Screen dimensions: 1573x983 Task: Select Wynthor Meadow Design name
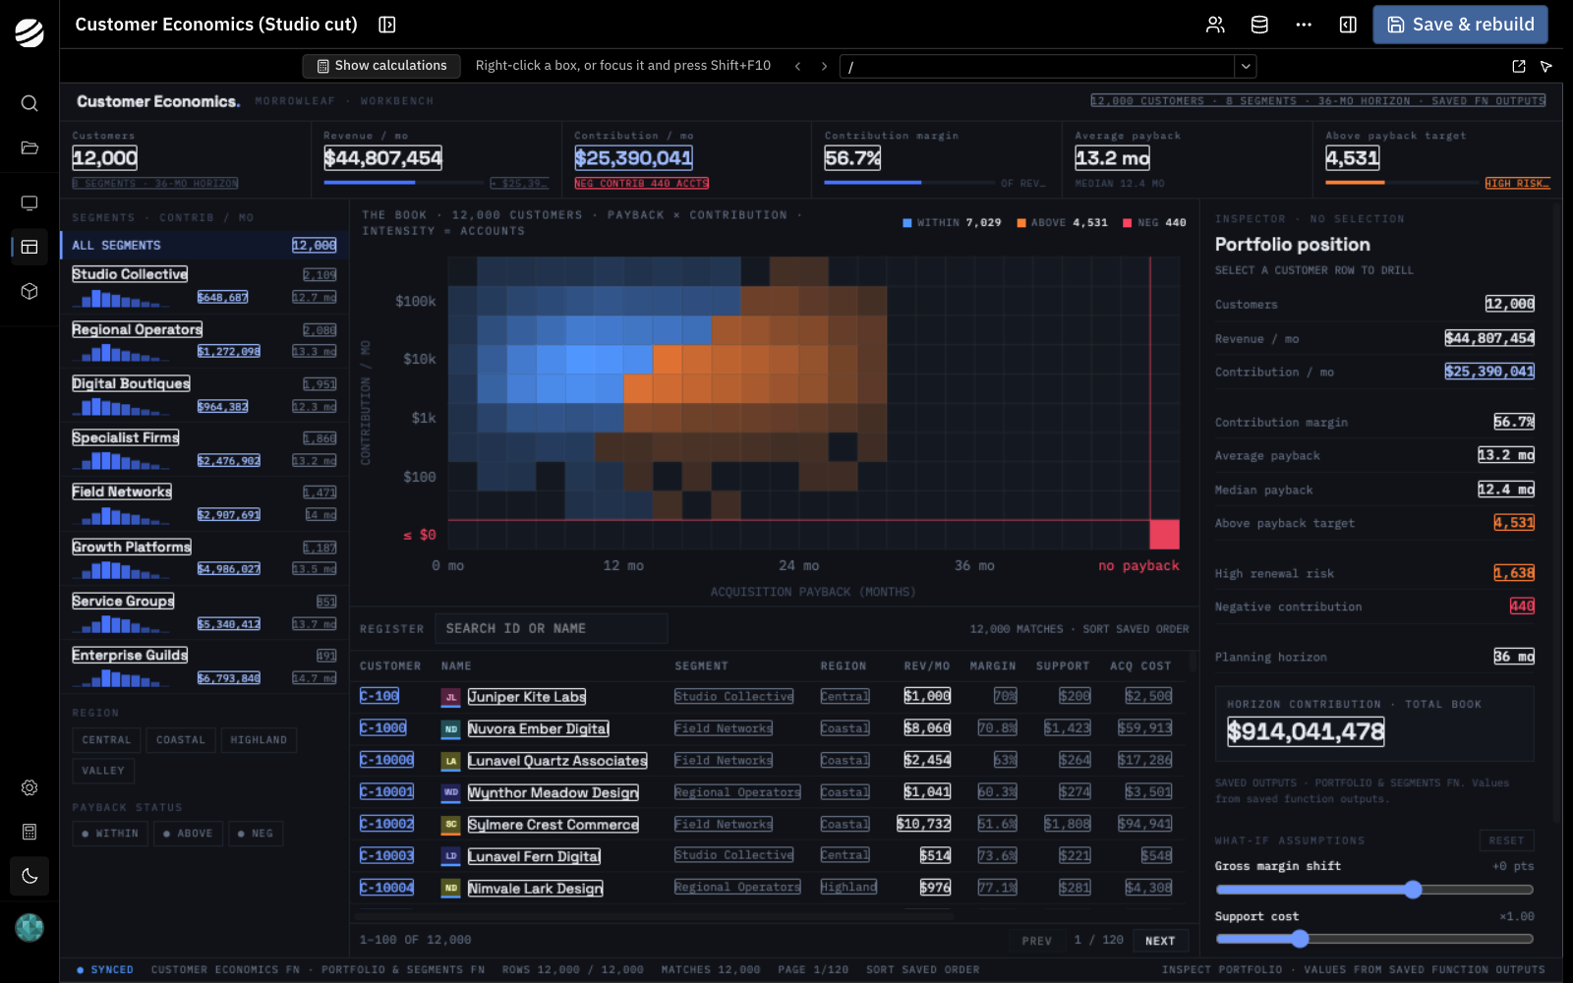[x=553, y=792]
